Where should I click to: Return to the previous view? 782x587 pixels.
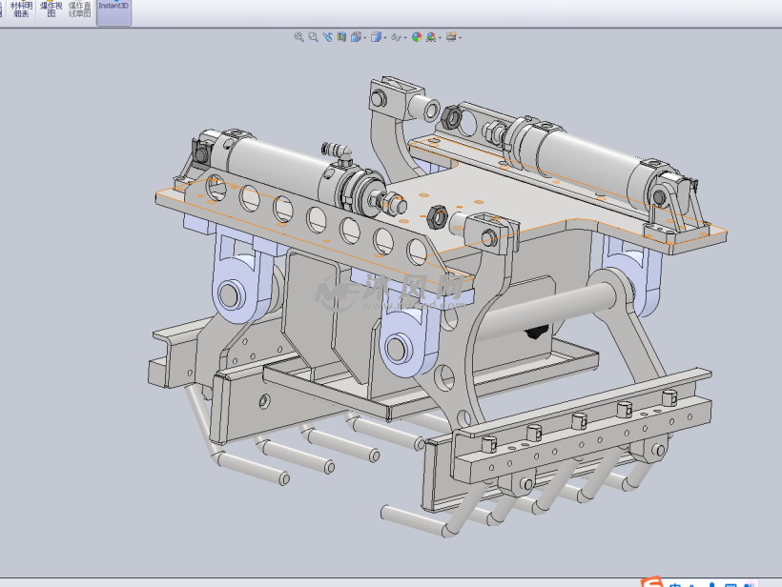327,37
